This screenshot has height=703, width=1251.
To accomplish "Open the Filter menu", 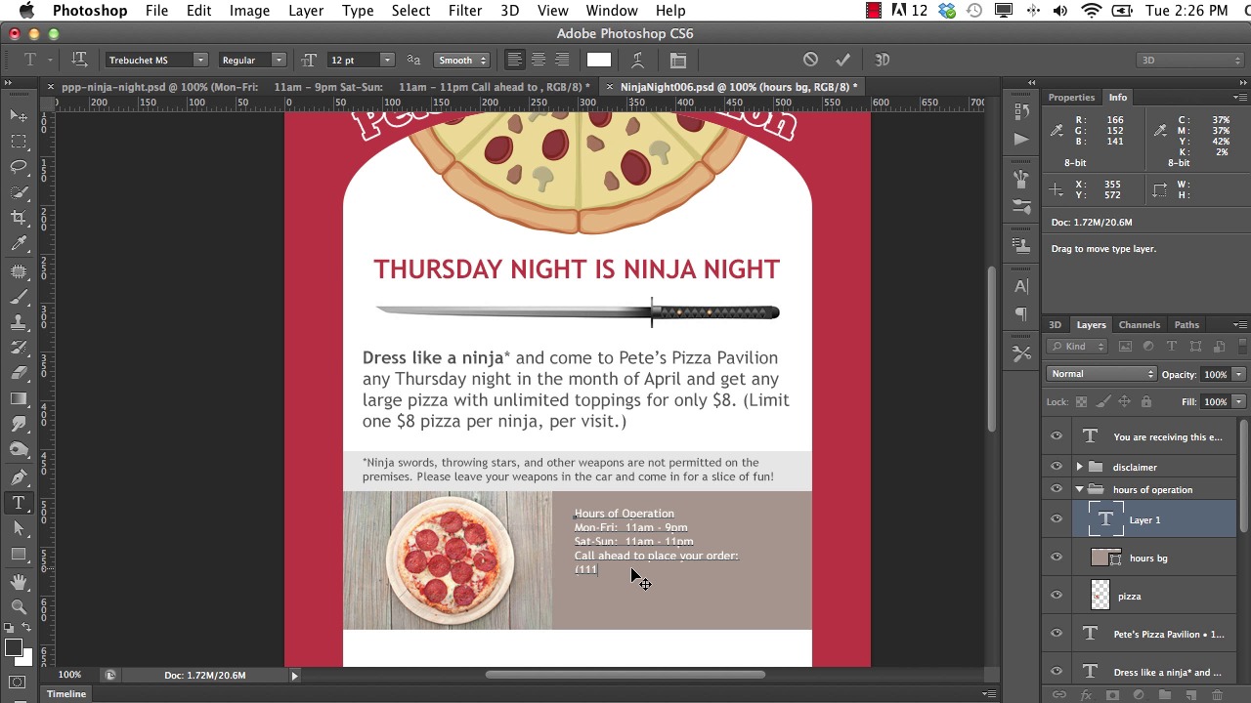I will click(464, 11).
